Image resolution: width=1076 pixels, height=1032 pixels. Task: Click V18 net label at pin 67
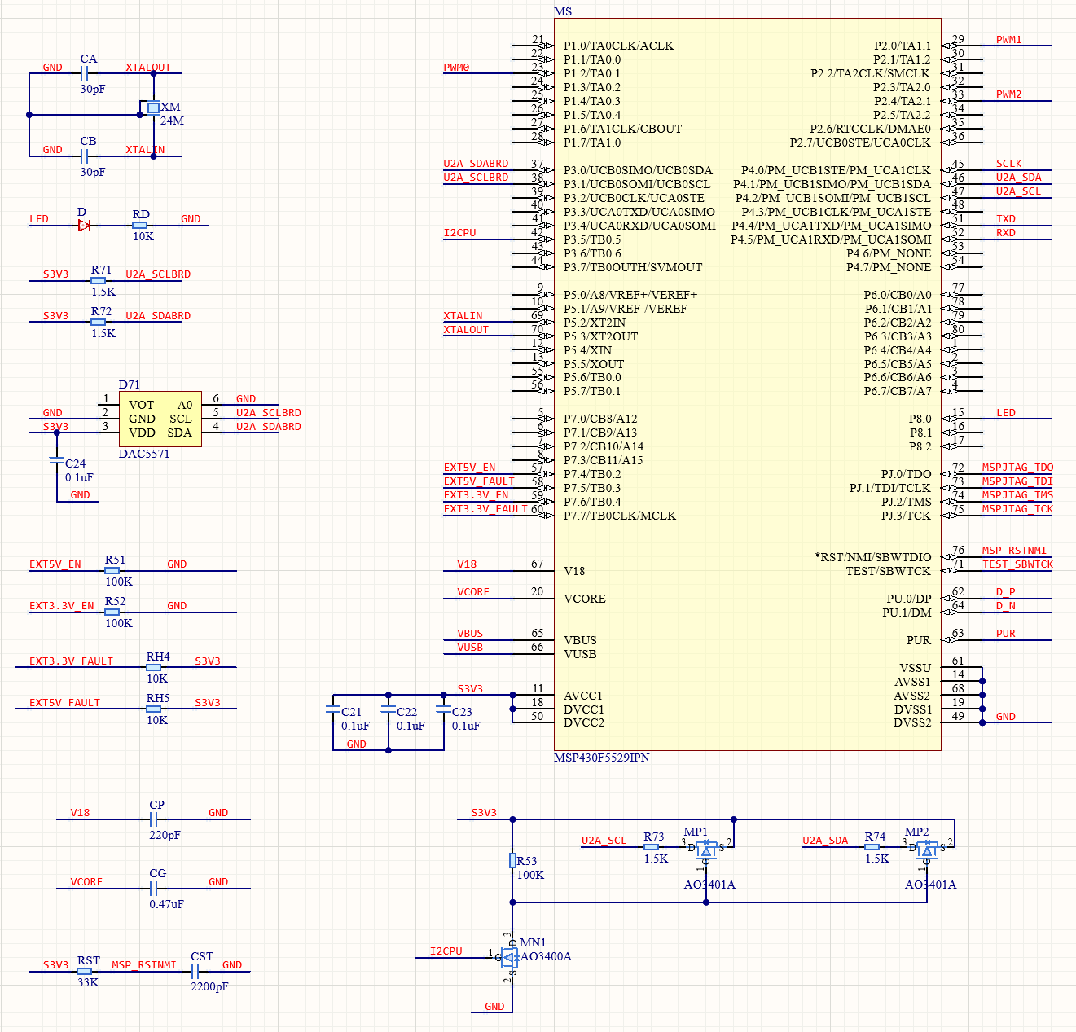(467, 564)
